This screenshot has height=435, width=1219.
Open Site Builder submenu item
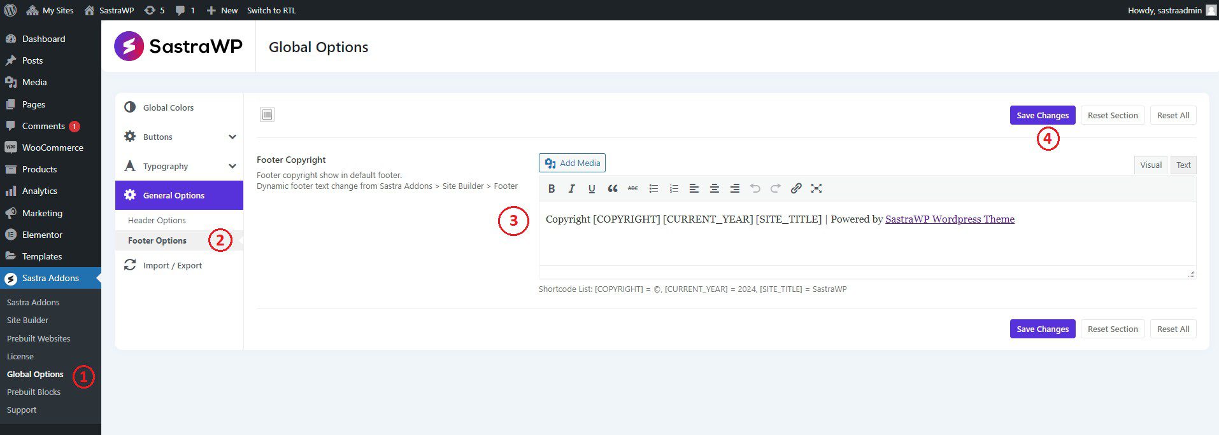27,320
